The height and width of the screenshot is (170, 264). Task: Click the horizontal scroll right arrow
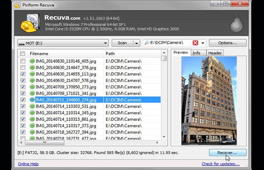coord(157,142)
